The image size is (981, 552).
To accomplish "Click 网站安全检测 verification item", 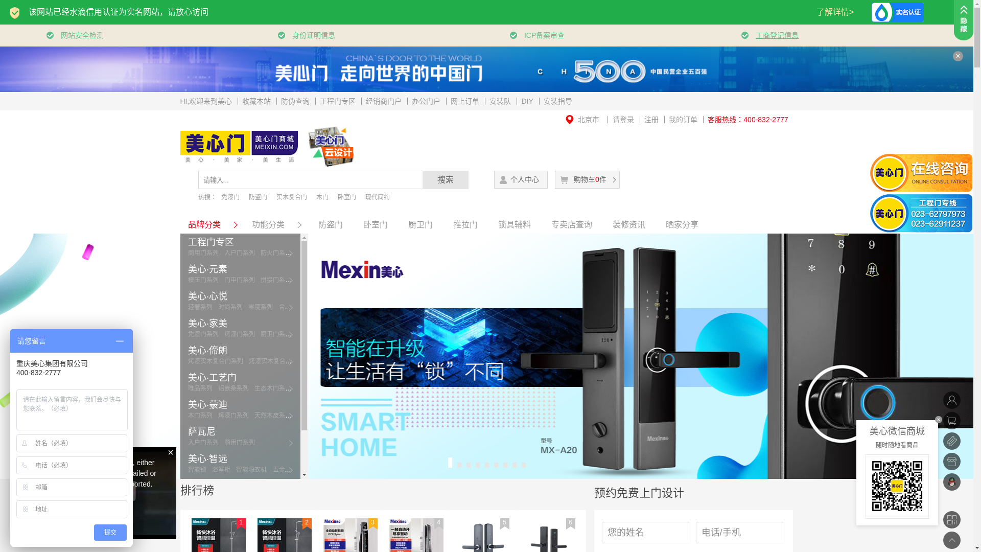I will [82, 35].
